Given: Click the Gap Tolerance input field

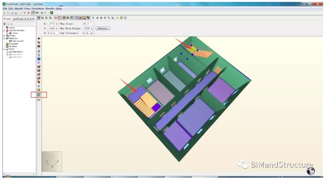Looking at the screenshot, I should [x=88, y=33].
